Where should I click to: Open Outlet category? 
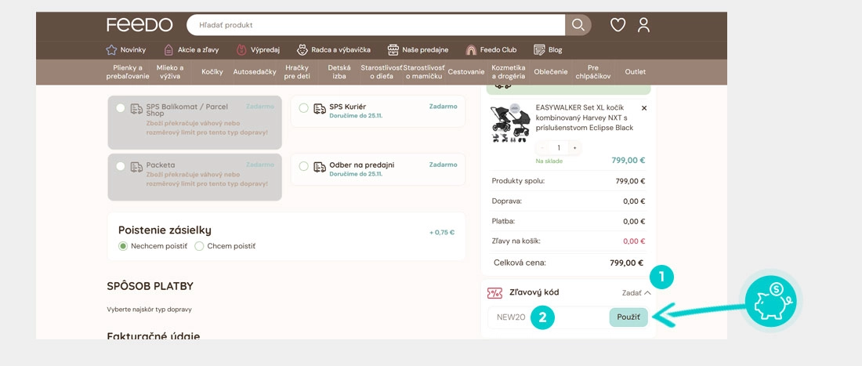pos(636,72)
